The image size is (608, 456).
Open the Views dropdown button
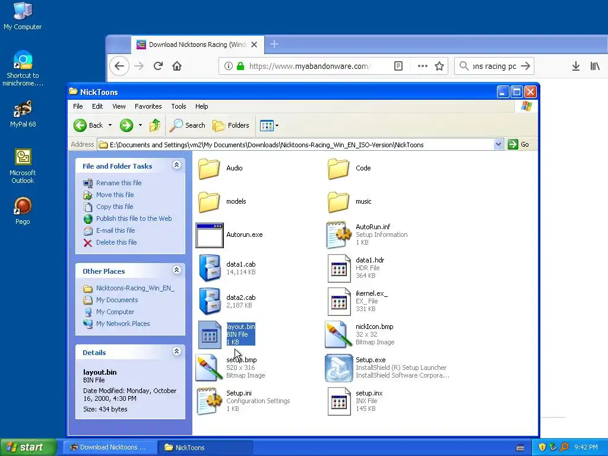(x=269, y=125)
